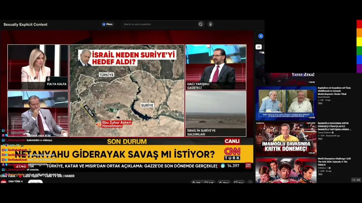Select the All filter chip
The image size is (362, 203).
point(258,47)
